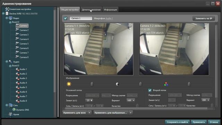Click the Camera 1-2 preview thumbnail
This screenshot has height=125, width=222.
[x=174, y=49]
